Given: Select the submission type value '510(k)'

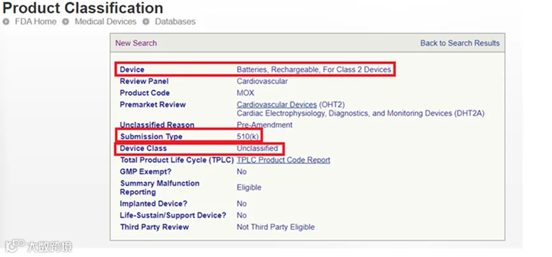Looking at the screenshot, I should point(248,136).
